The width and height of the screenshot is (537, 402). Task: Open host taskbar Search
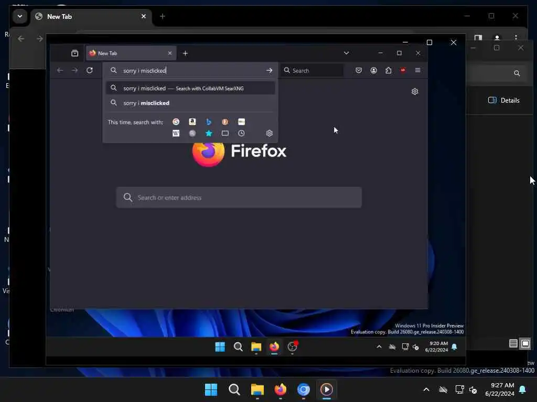(x=234, y=389)
